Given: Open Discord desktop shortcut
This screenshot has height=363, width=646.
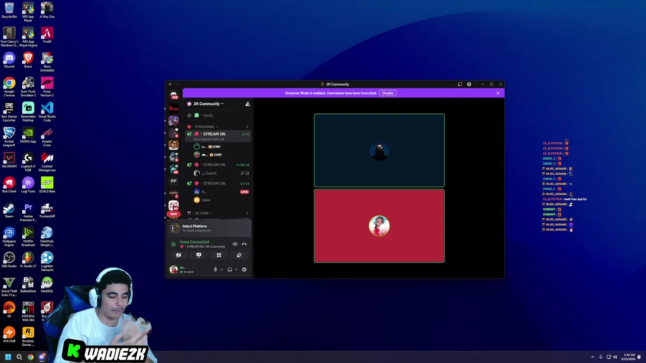Looking at the screenshot, I should (x=9, y=60).
